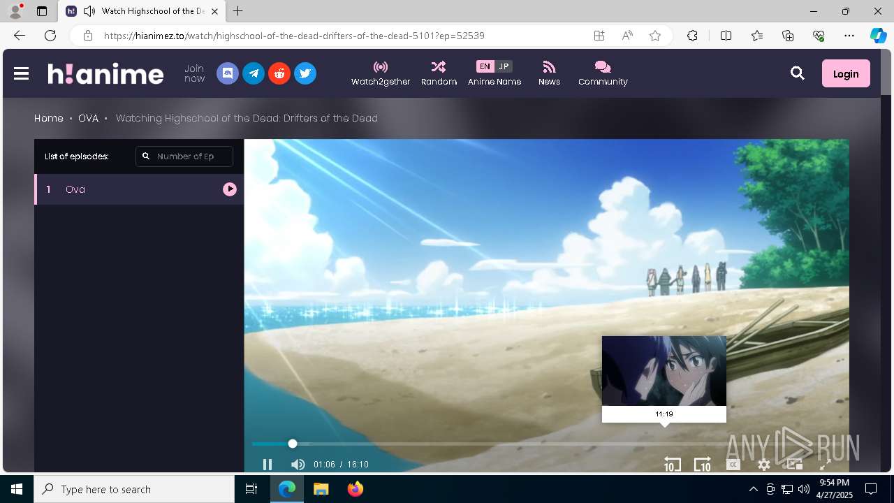894x503 pixels.
Task: Open the notification center
Action: [x=871, y=489]
